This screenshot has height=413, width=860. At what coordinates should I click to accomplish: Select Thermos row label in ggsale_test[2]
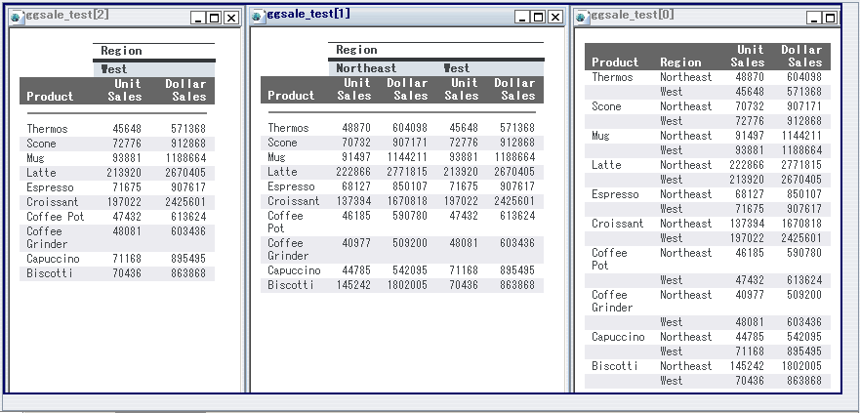click(x=47, y=129)
